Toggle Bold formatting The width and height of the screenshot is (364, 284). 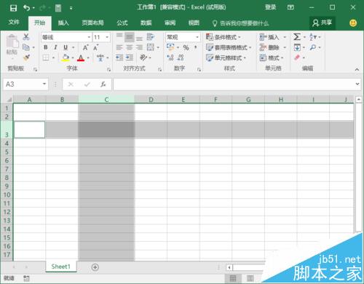(x=46, y=47)
